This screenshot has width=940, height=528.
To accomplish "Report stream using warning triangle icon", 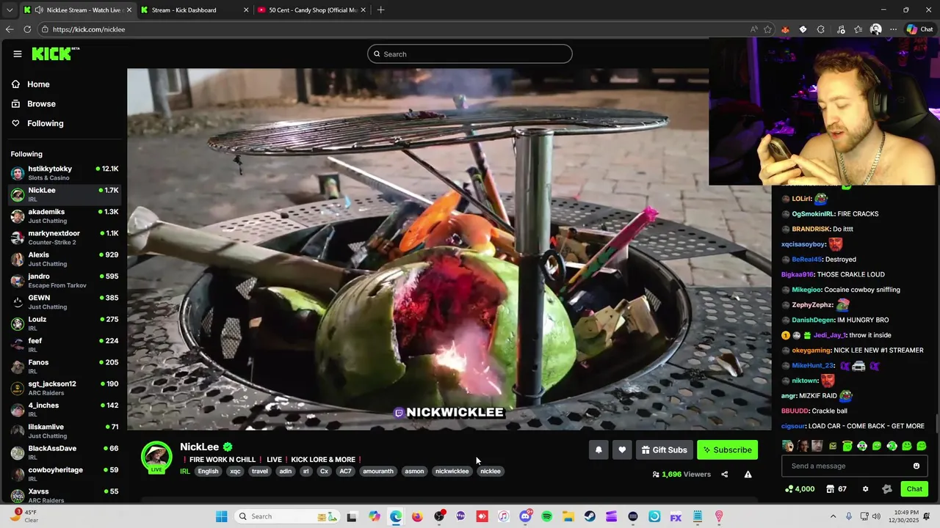I will point(748,474).
